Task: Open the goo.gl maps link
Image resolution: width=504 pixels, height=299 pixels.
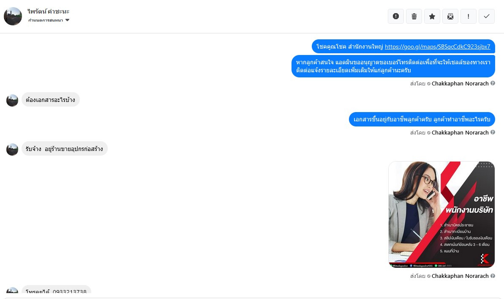Action: 438,47
